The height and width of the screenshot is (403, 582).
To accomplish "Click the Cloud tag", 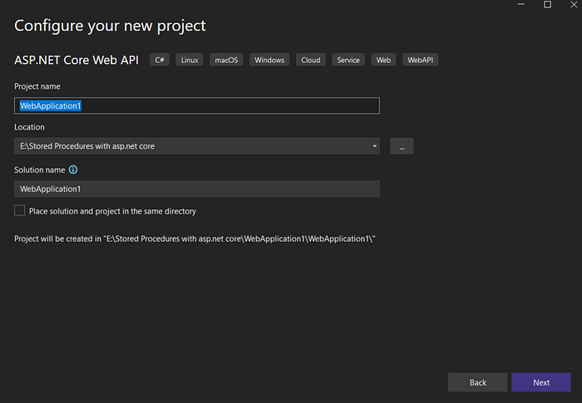I will pos(311,60).
